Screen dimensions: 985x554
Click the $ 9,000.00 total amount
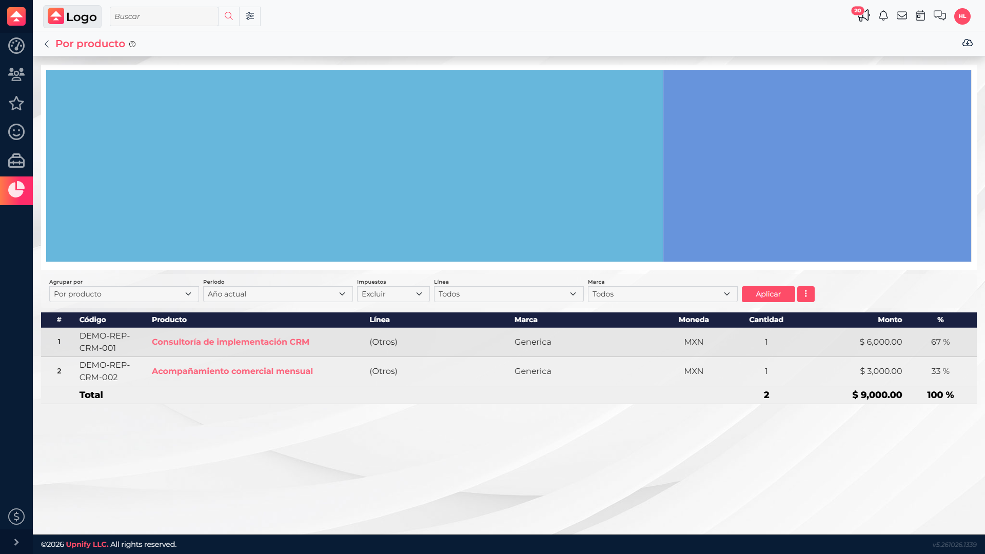point(877,395)
